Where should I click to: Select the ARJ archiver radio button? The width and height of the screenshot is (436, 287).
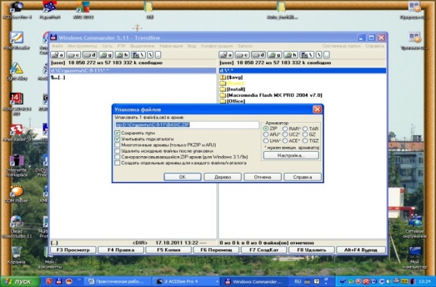pos(266,135)
